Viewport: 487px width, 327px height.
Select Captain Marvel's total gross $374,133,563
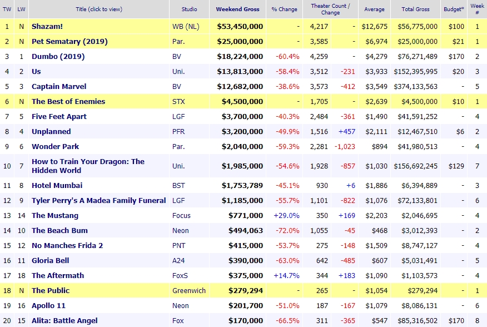(x=416, y=86)
